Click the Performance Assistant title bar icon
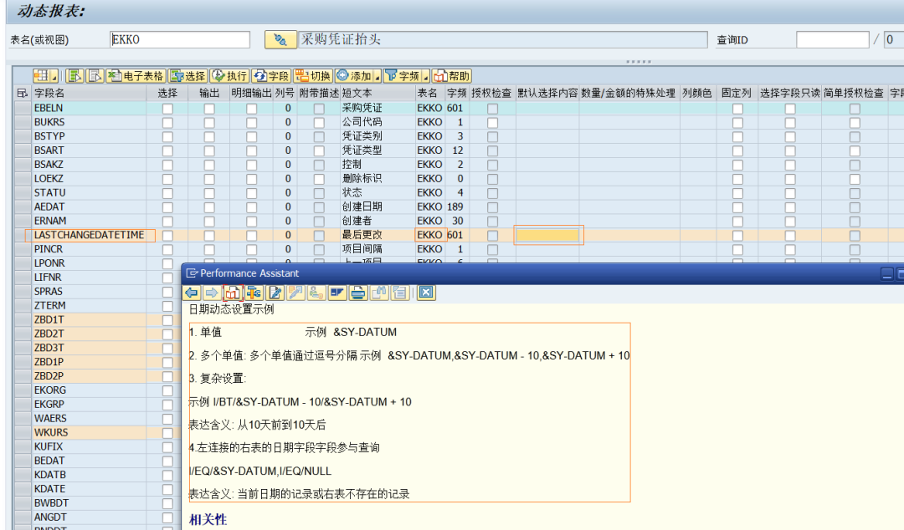 [x=192, y=273]
